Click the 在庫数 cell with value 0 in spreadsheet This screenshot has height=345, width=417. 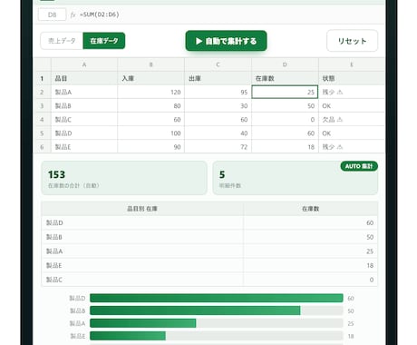click(x=285, y=120)
